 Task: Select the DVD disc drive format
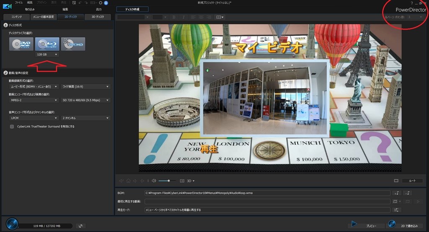pos(21,44)
